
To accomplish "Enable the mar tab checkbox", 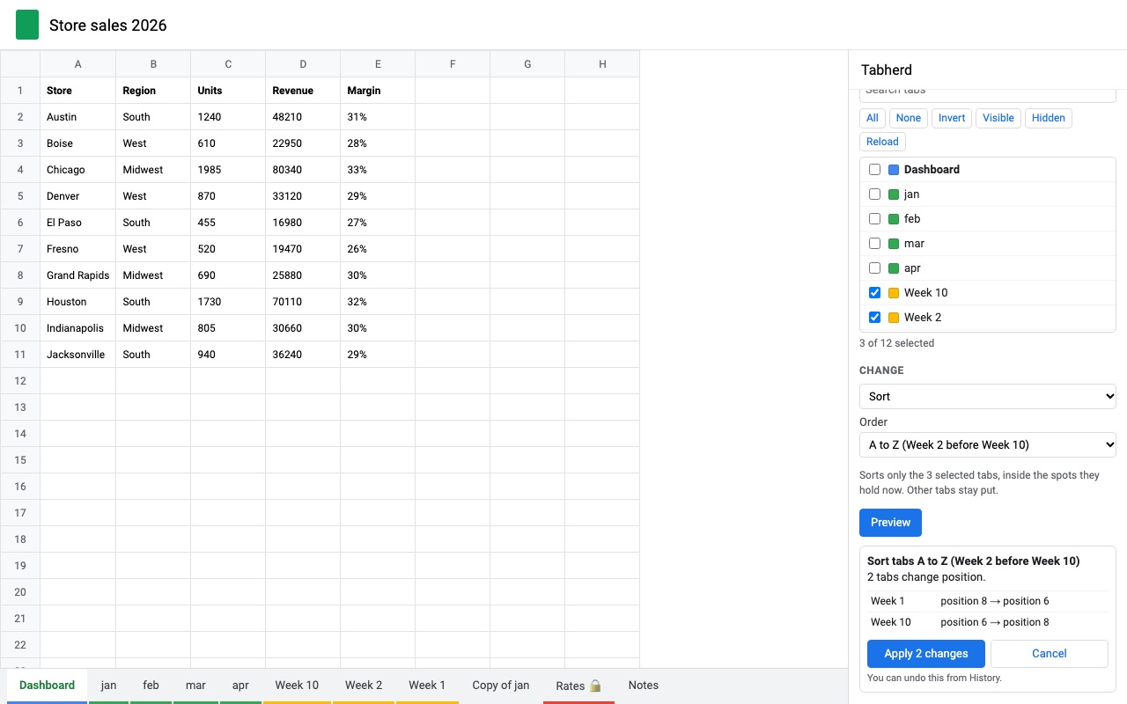I will point(874,244).
